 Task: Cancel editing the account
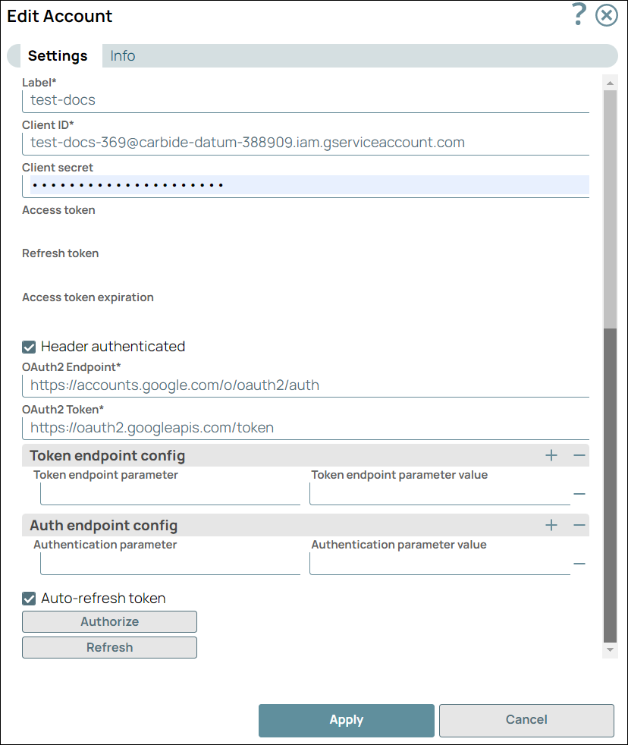(x=526, y=720)
